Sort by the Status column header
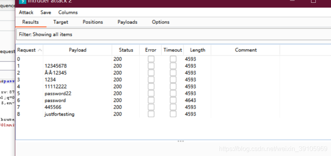This screenshot has width=331, height=156. [x=126, y=50]
